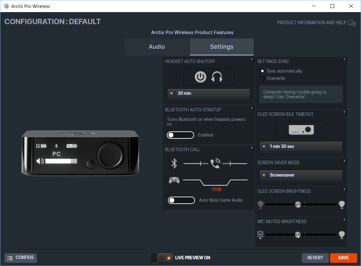
Task: Click the OLED transmitter thumbnail icon
Action: tap(301, 130)
